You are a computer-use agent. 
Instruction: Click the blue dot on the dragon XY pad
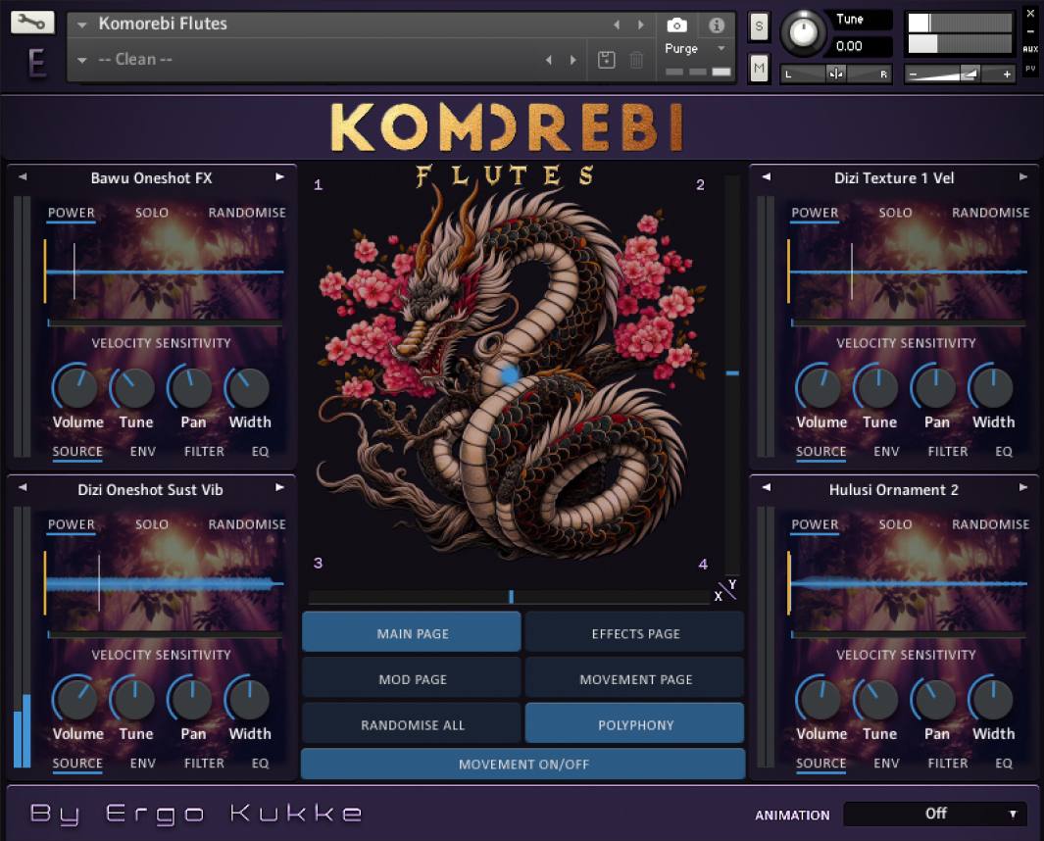point(510,374)
